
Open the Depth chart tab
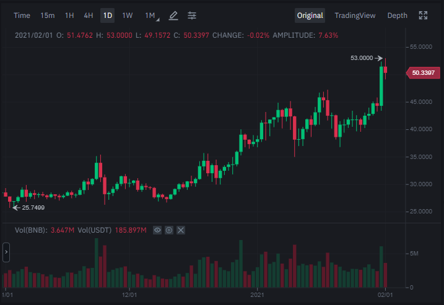pos(398,15)
